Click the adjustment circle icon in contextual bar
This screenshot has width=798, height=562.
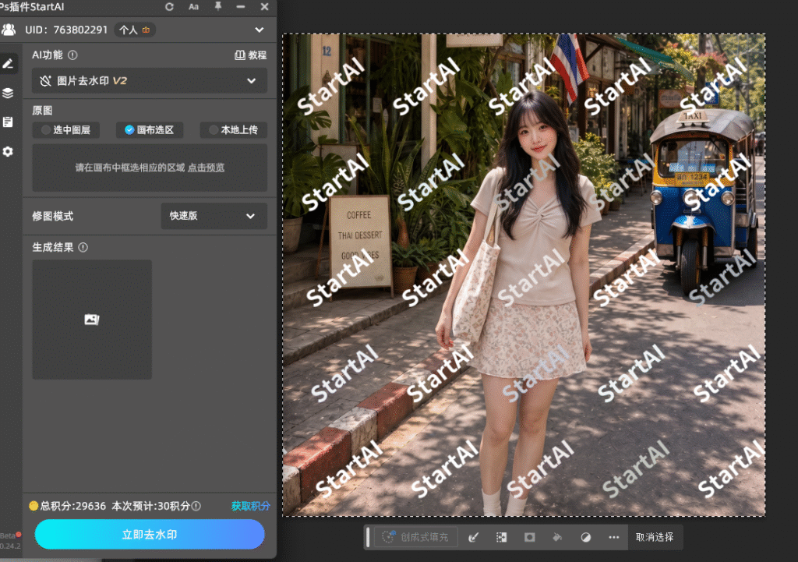click(x=586, y=537)
